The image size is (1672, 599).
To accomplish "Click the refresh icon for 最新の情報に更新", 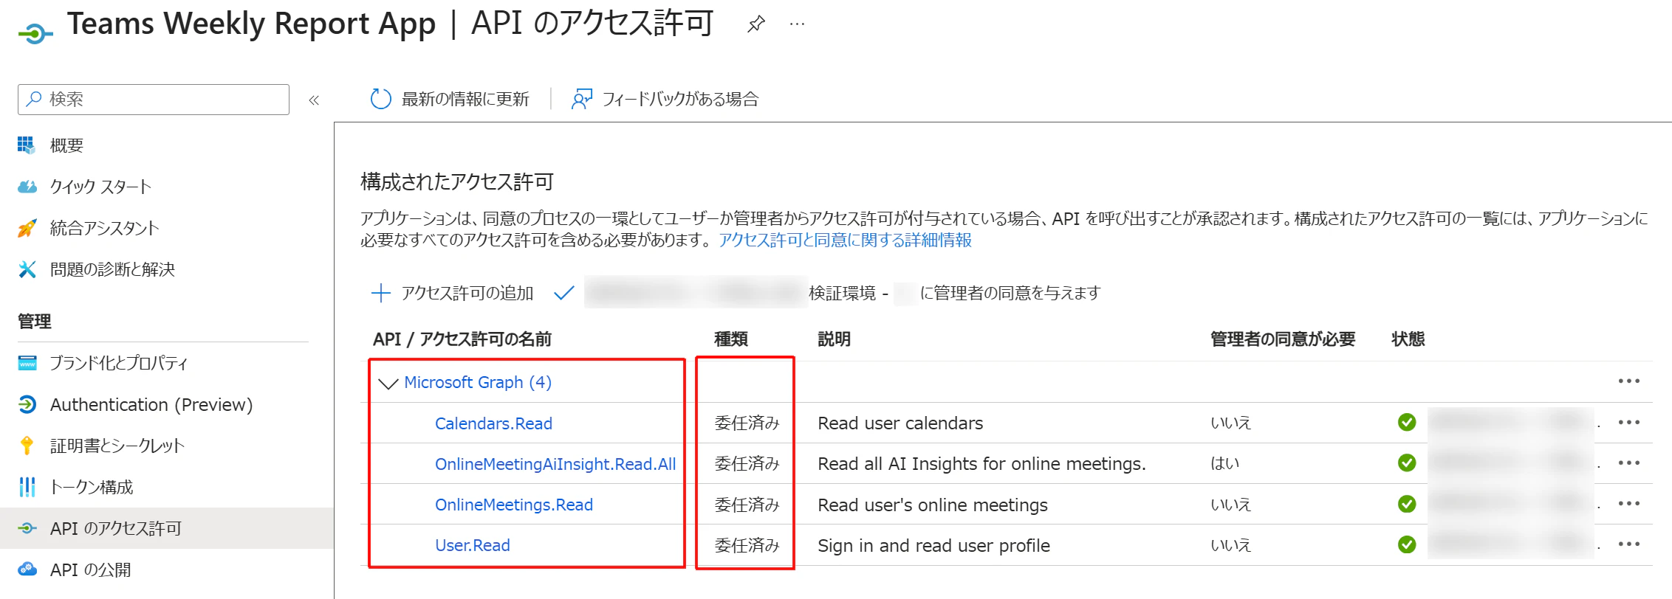I will 380,99.
